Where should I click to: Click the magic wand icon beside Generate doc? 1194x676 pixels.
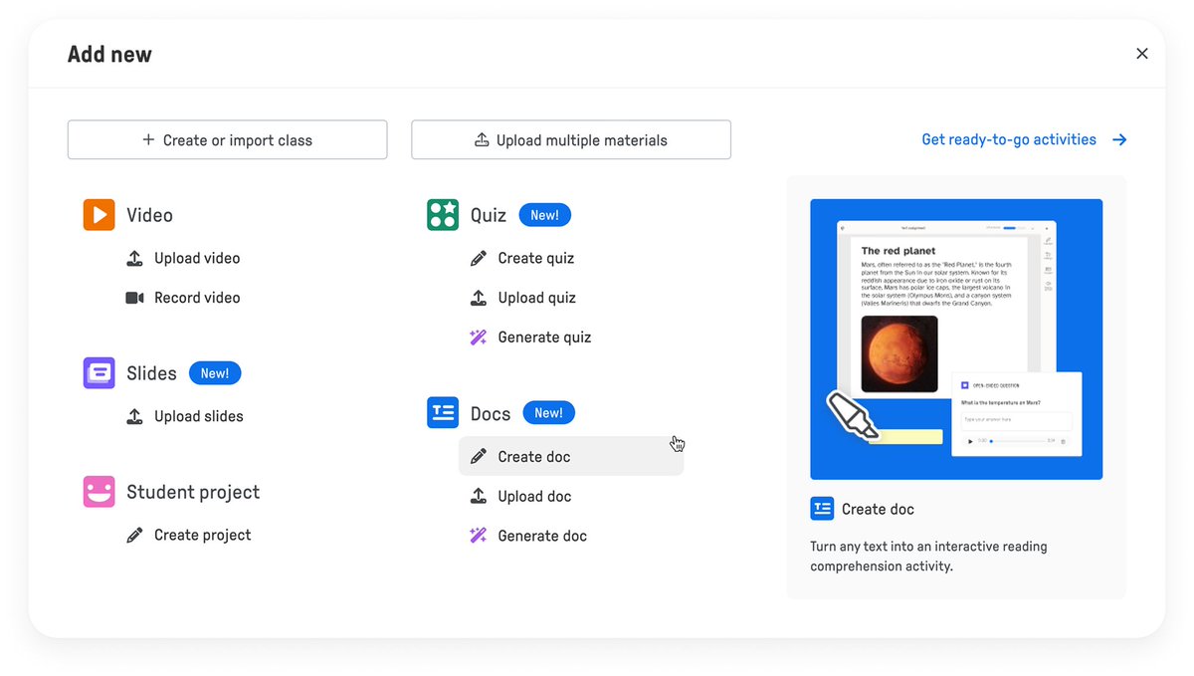point(479,536)
